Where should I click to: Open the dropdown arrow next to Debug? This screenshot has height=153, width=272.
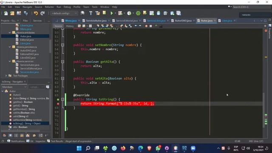[x=124, y=13]
